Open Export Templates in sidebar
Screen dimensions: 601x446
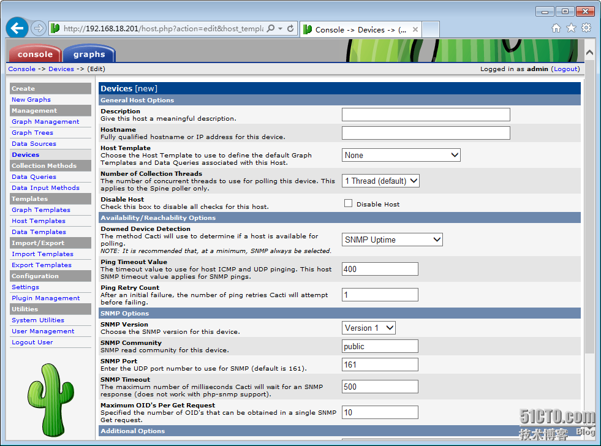pos(42,265)
